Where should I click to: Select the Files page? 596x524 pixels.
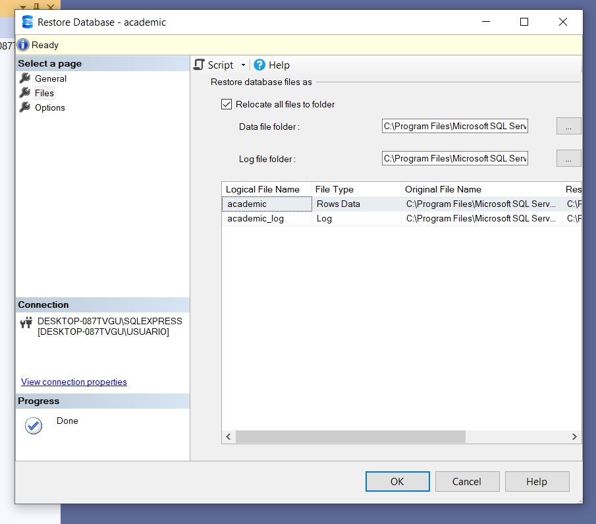coord(45,93)
